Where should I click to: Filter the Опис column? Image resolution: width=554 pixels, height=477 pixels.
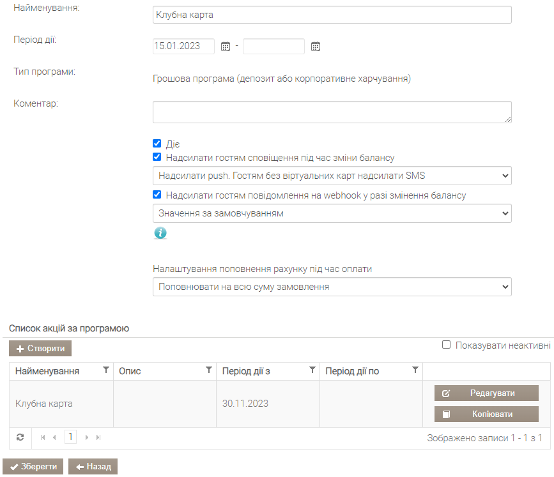pos(209,370)
